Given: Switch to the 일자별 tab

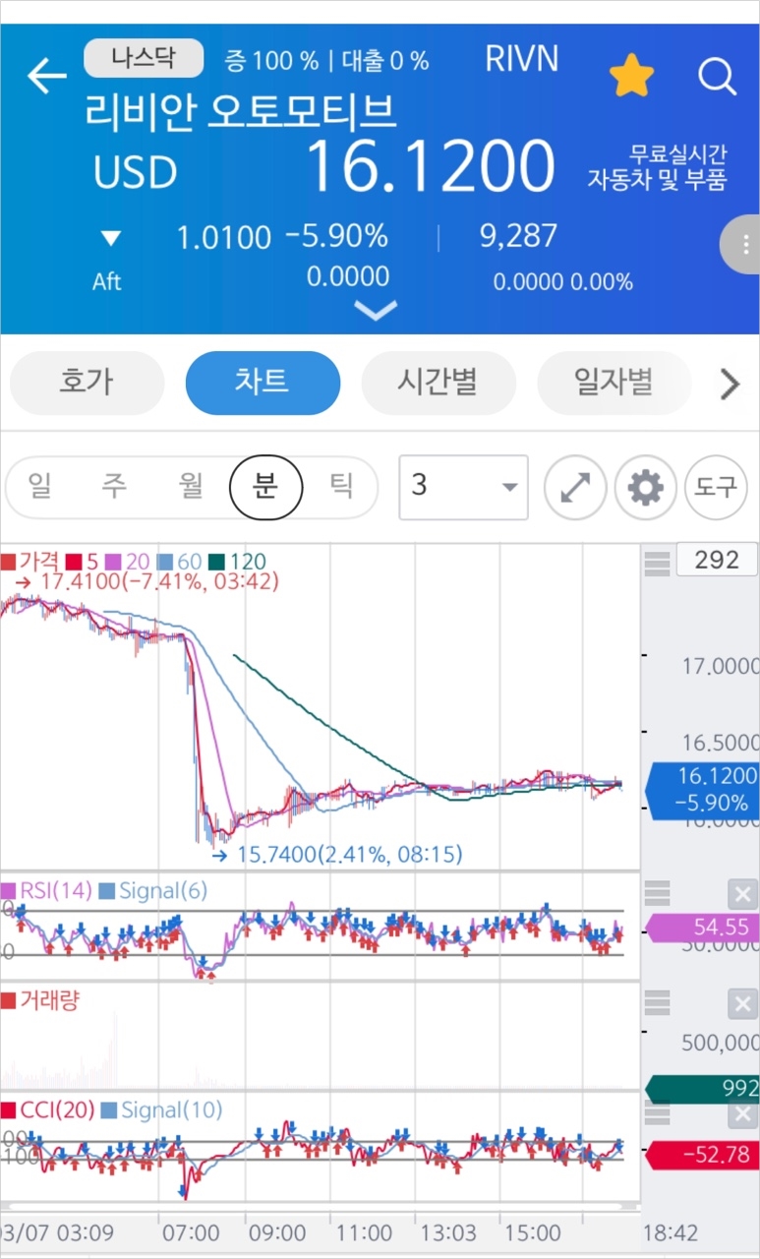Looking at the screenshot, I should point(614,383).
